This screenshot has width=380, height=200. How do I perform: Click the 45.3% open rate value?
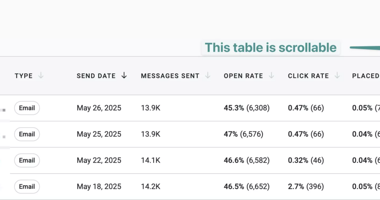click(234, 108)
